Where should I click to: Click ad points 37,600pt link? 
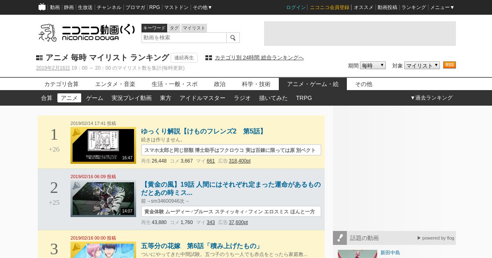pyautogui.click(x=238, y=222)
